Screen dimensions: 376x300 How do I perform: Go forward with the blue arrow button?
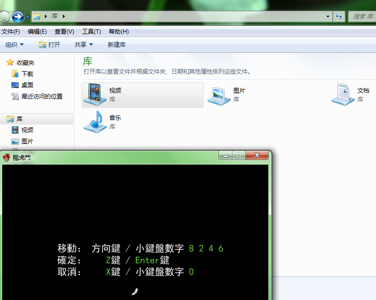point(18,17)
